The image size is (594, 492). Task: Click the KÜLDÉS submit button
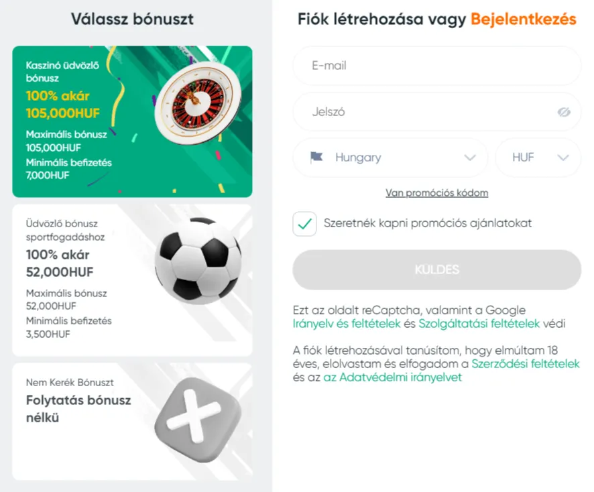pyautogui.click(x=437, y=269)
